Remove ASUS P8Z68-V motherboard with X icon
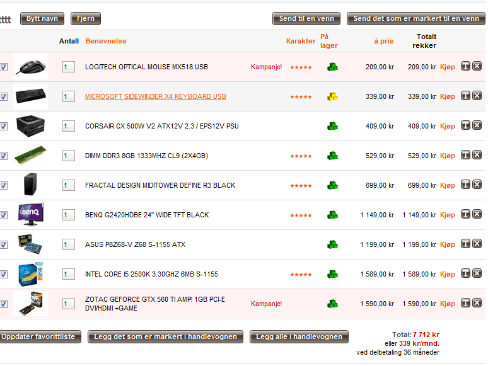488x366 pixels. (x=477, y=244)
